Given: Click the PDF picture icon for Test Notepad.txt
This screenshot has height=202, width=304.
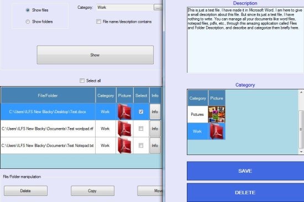Looking at the screenshot, I should (124, 146).
